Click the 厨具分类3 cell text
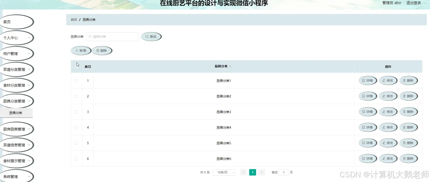 point(224,112)
